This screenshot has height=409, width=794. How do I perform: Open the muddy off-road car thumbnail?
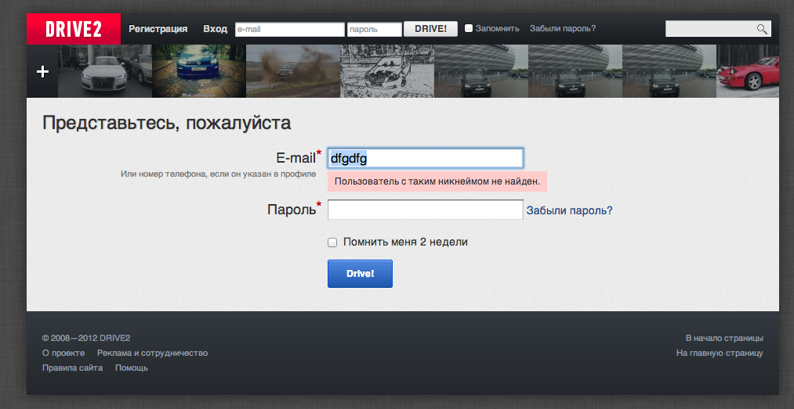(293, 71)
